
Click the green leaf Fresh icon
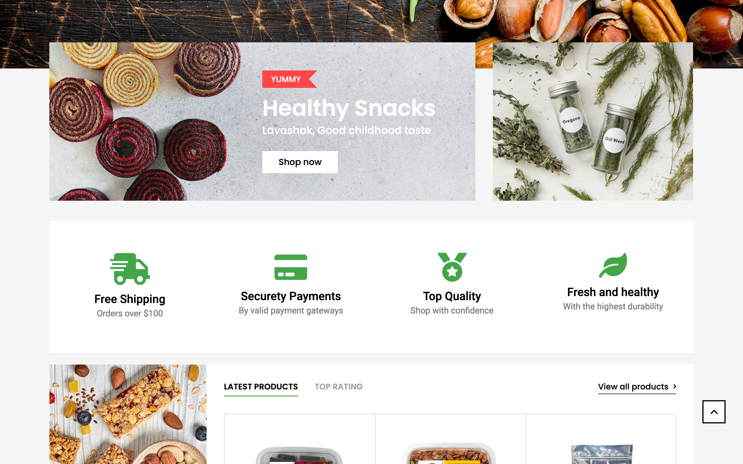tap(613, 265)
